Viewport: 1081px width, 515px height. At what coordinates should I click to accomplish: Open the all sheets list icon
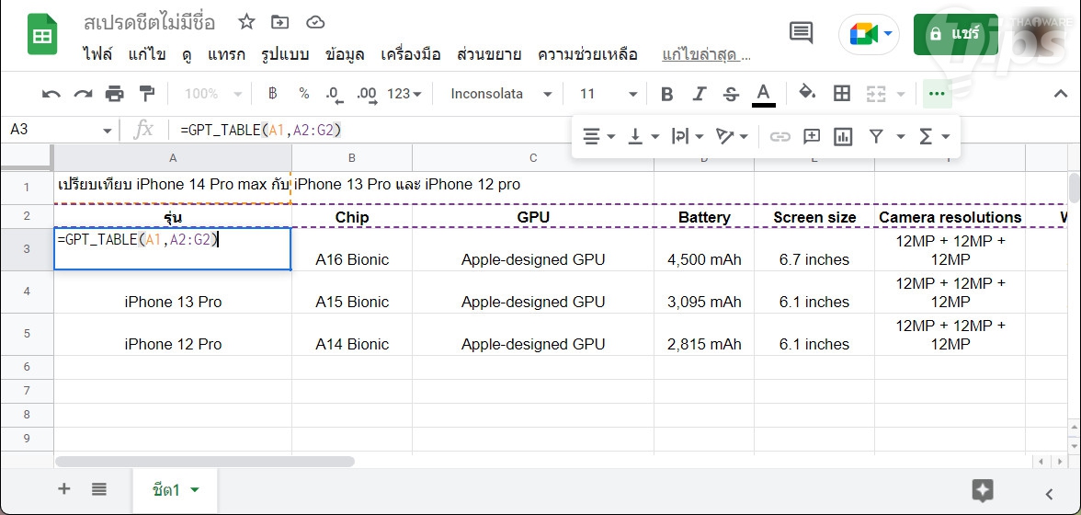[99, 489]
